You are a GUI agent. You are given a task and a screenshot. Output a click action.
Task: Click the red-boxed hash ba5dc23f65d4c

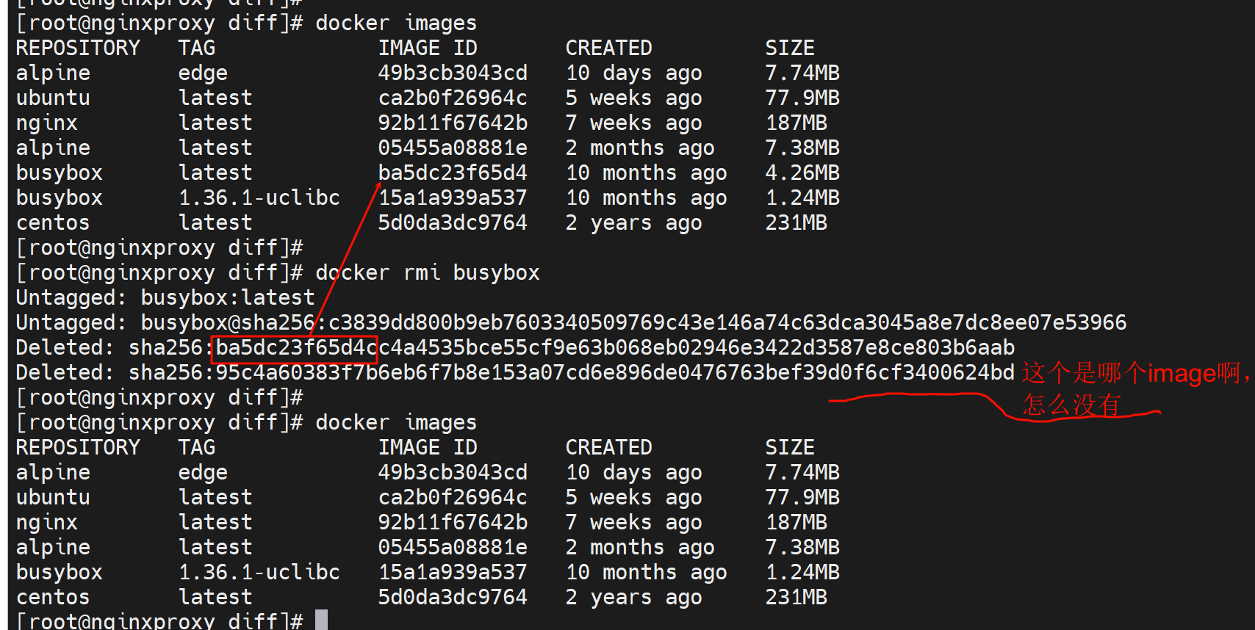point(295,348)
